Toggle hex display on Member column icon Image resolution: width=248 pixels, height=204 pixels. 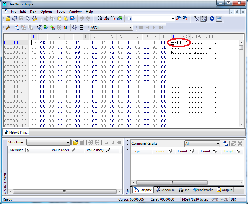27,150
